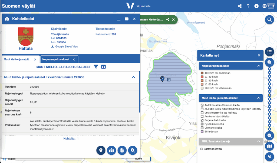277x163 pixels.
Task: Click the share icon in the header
Action: coord(240,6)
